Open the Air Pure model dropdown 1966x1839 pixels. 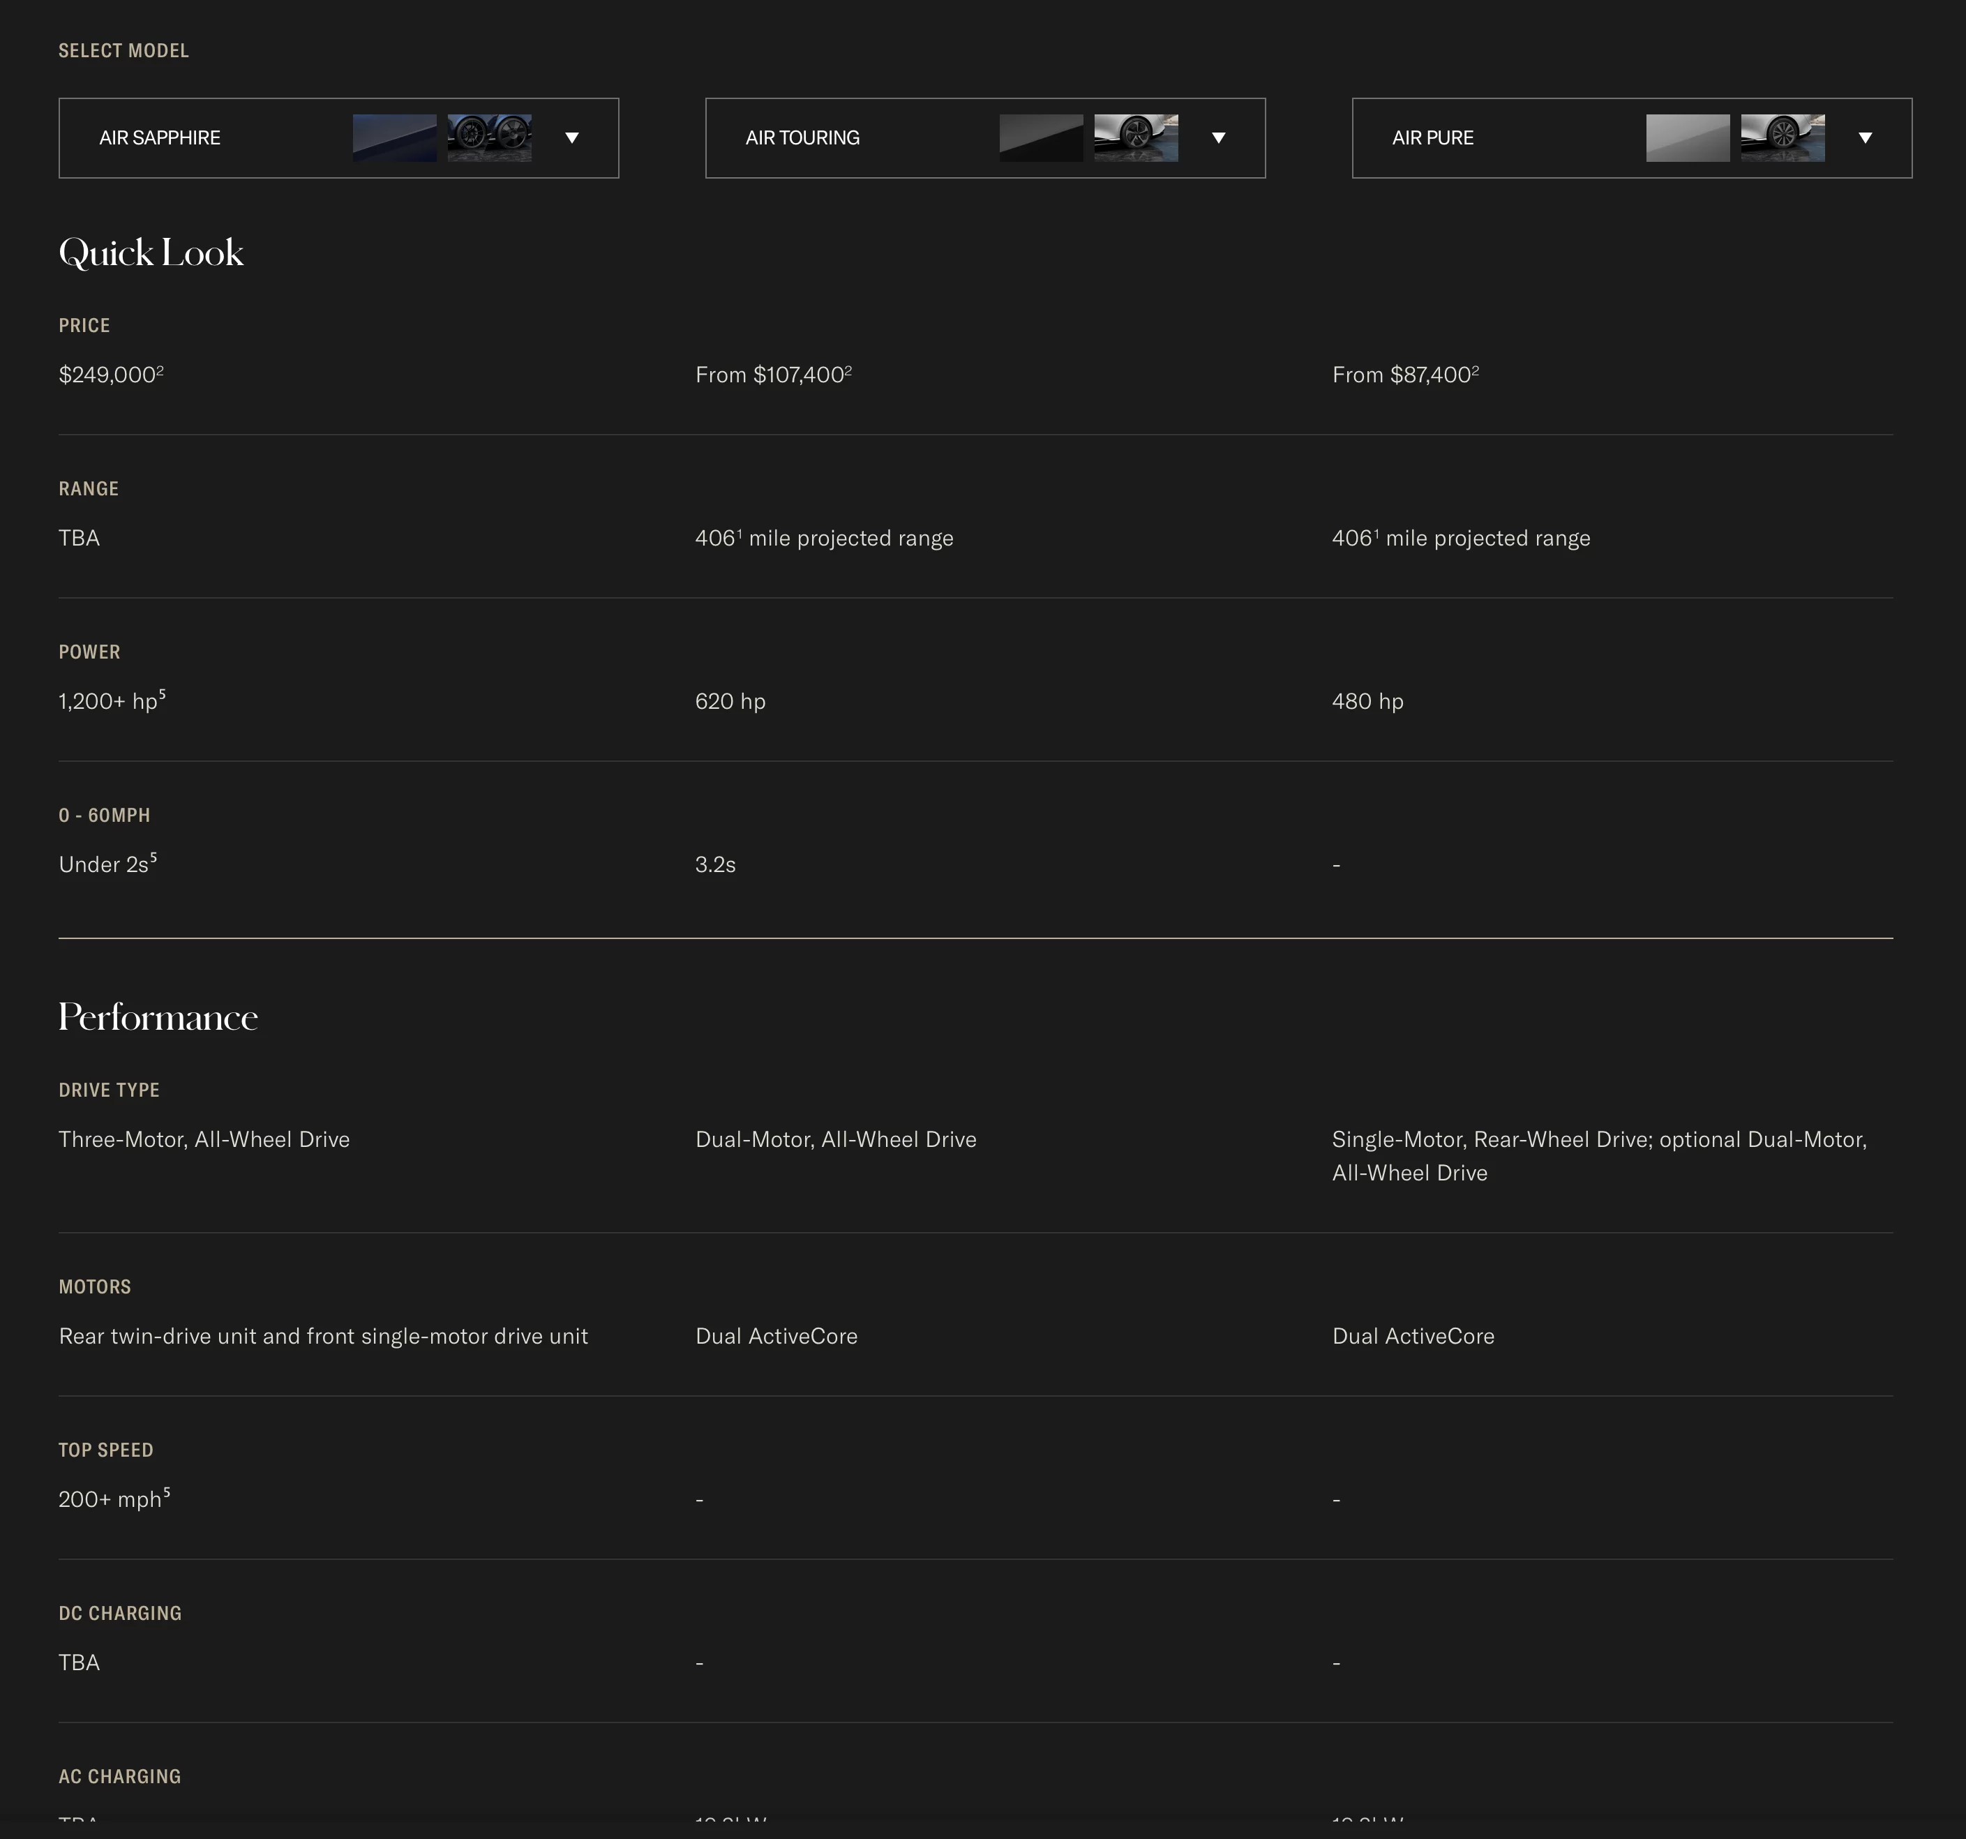coord(1632,138)
